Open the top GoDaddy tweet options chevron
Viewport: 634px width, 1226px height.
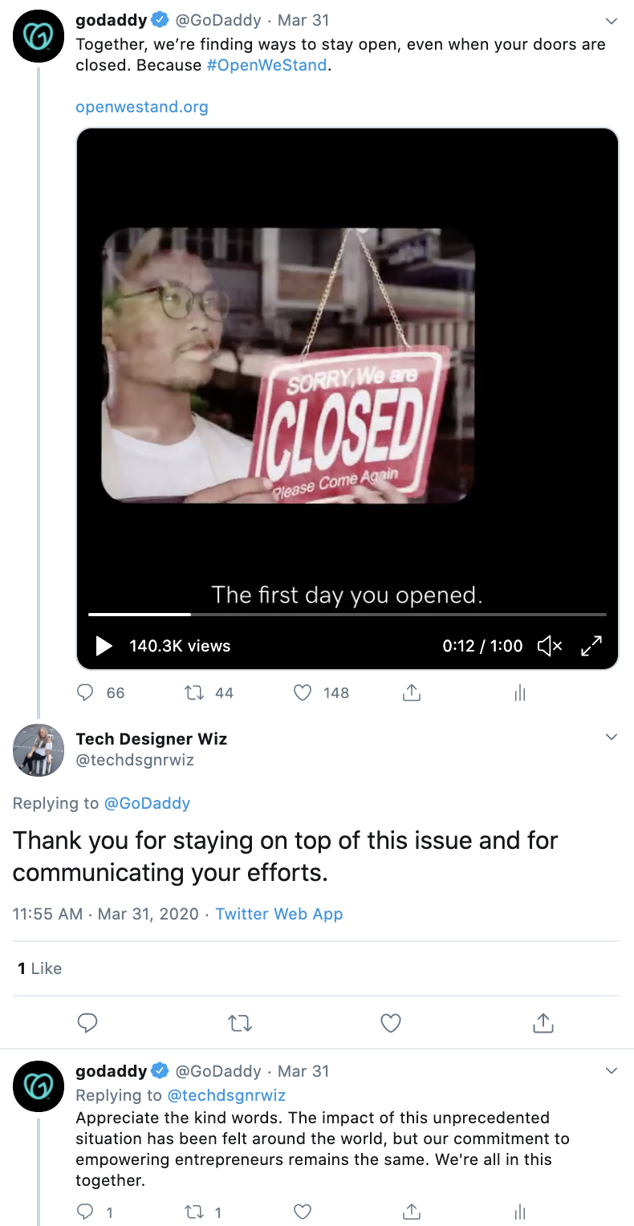point(612,20)
